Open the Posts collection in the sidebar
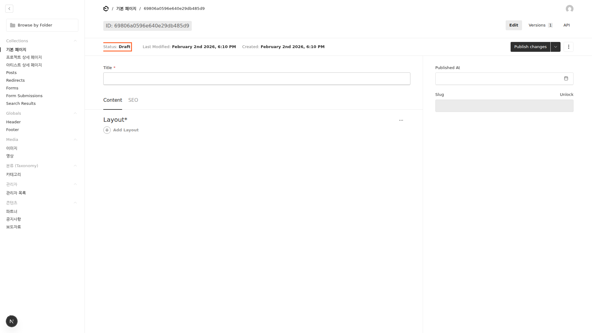Screen dimensions: 592x333 click(x=11, y=73)
